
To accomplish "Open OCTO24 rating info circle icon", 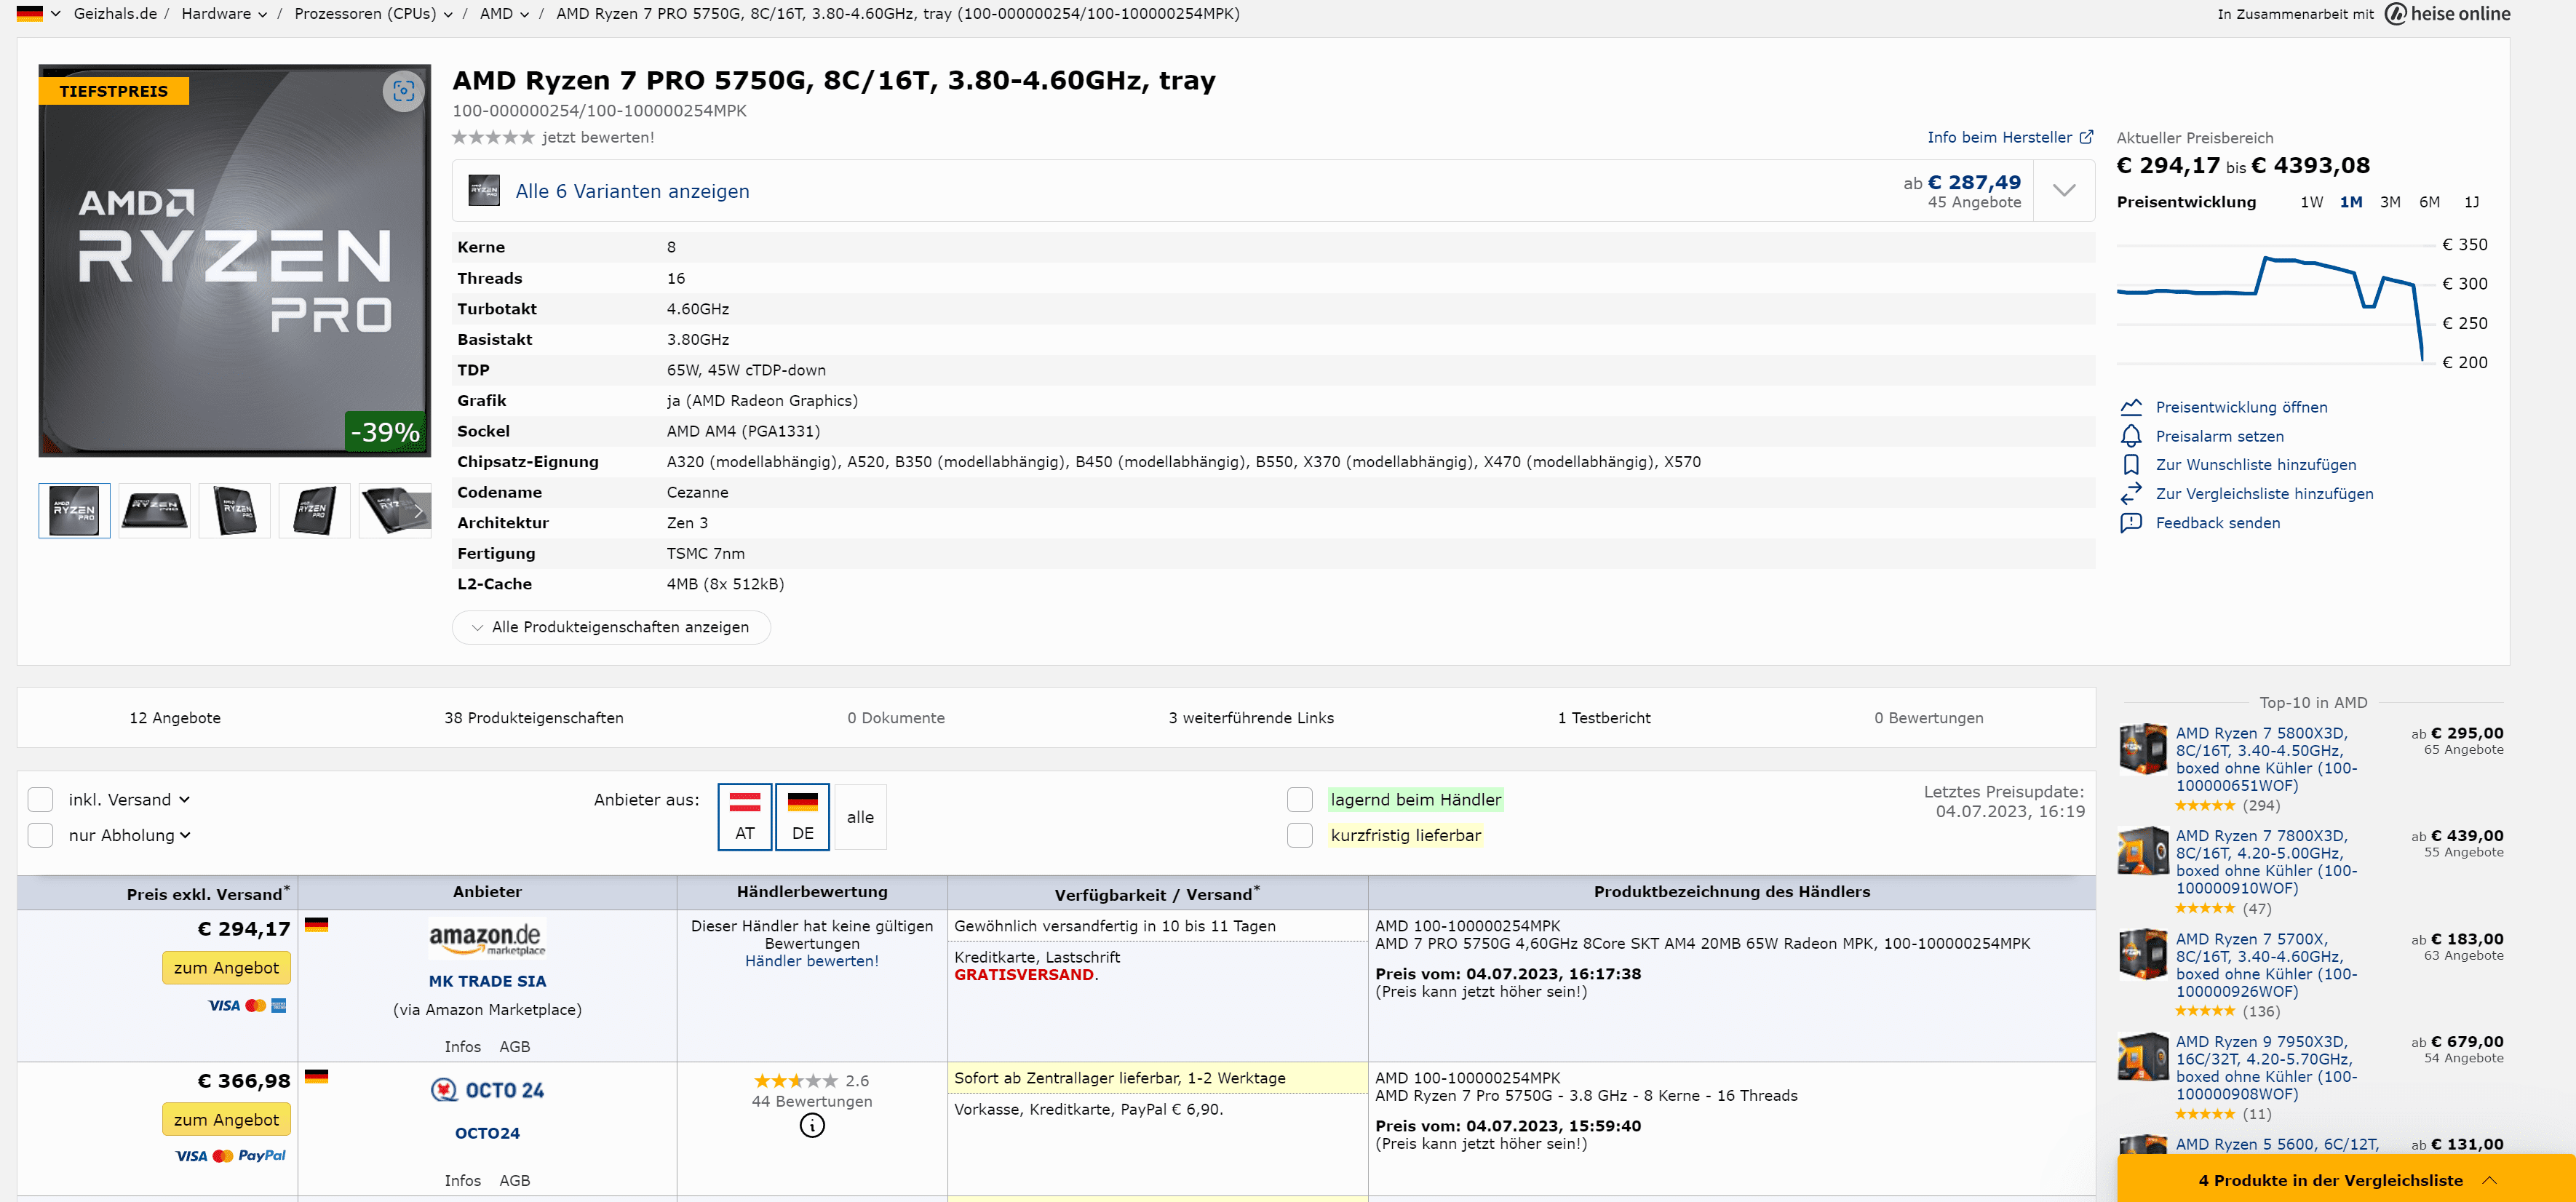I will tap(812, 1126).
